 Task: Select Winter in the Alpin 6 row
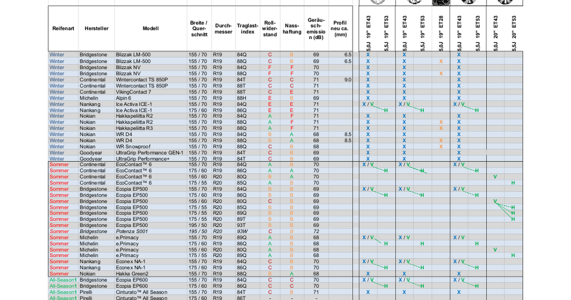[x=57, y=98]
